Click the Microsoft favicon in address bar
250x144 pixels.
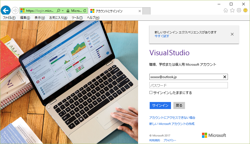pyautogui.click(x=23, y=11)
